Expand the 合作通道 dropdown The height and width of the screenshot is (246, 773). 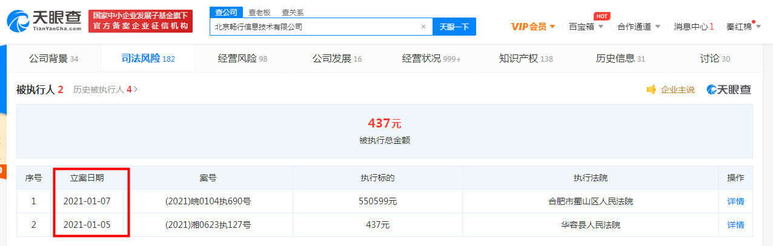point(639,27)
